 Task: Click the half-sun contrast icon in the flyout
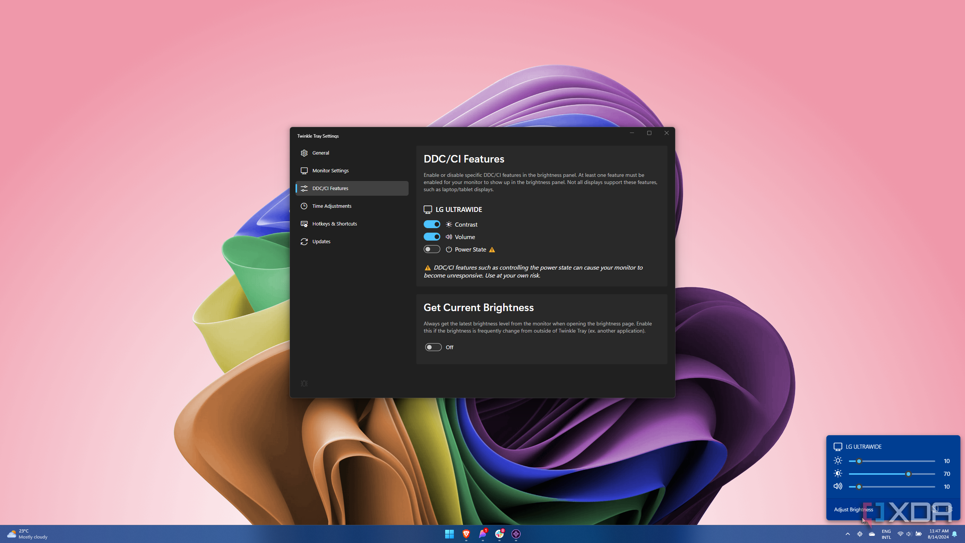838,474
